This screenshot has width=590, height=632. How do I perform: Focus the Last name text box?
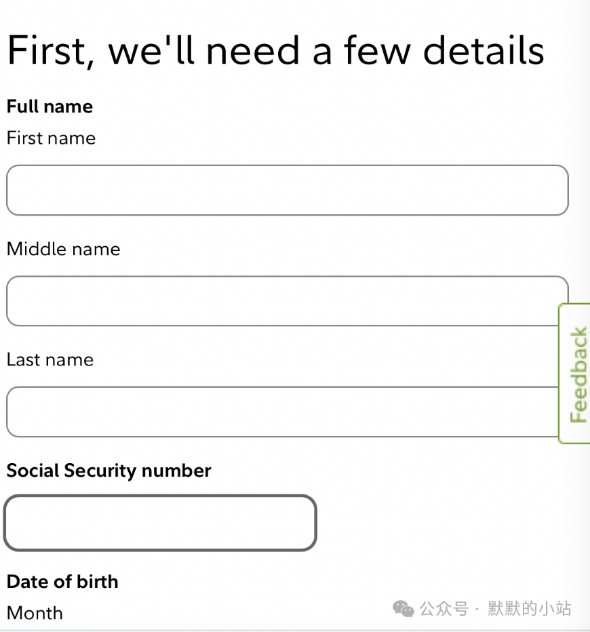click(282, 412)
